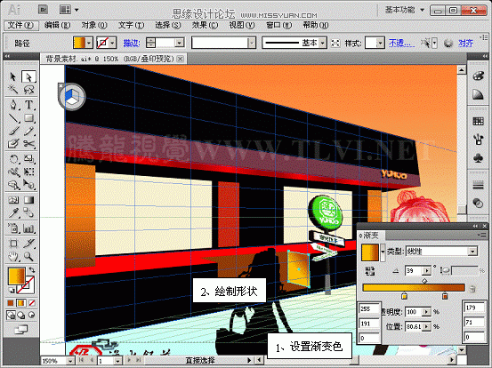This screenshot has height=368, width=492.
Task: Select the Column Graph tool
Action: point(28,228)
